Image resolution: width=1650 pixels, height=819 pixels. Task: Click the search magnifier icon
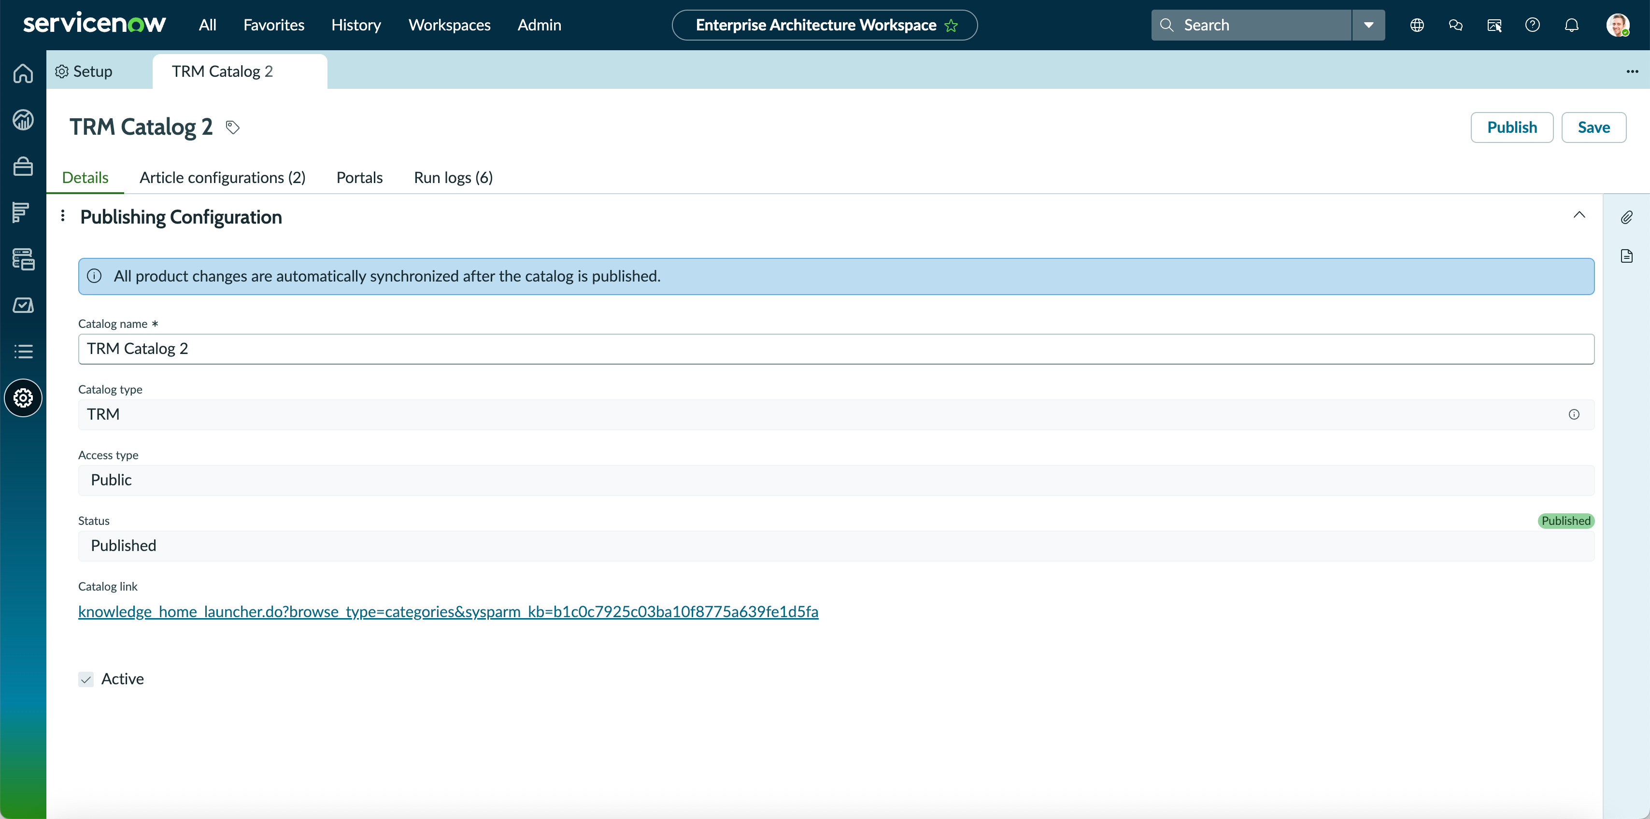[1166, 25]
